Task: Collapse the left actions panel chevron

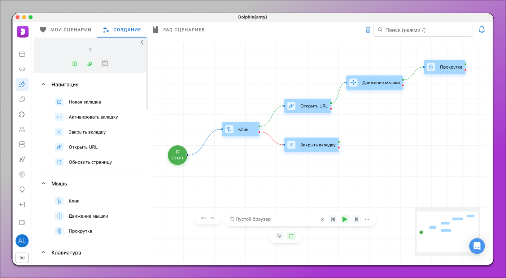Action: [142, 42]
